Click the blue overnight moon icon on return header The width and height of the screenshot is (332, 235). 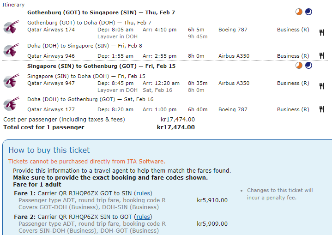click(308, 66)
